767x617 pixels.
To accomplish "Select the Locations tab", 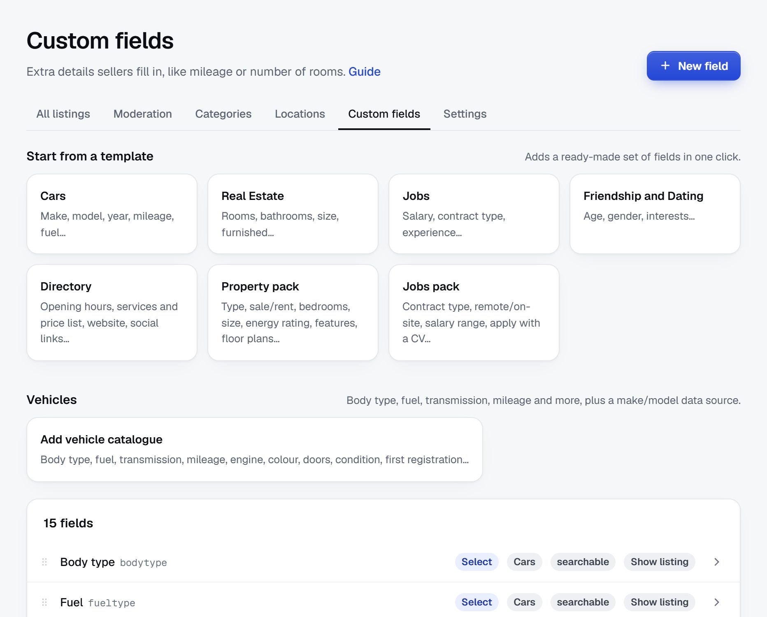I will tap(300, 114).
